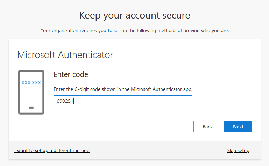The image size is (269, 166).
Task: Open 'I want to set up a different method'
Action: tap(52, 151)
